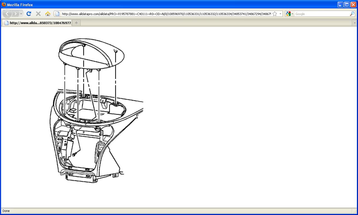Expand the recent pages history dropdown
This screenshot has width=358, height=215.
(x=21, y=14)
